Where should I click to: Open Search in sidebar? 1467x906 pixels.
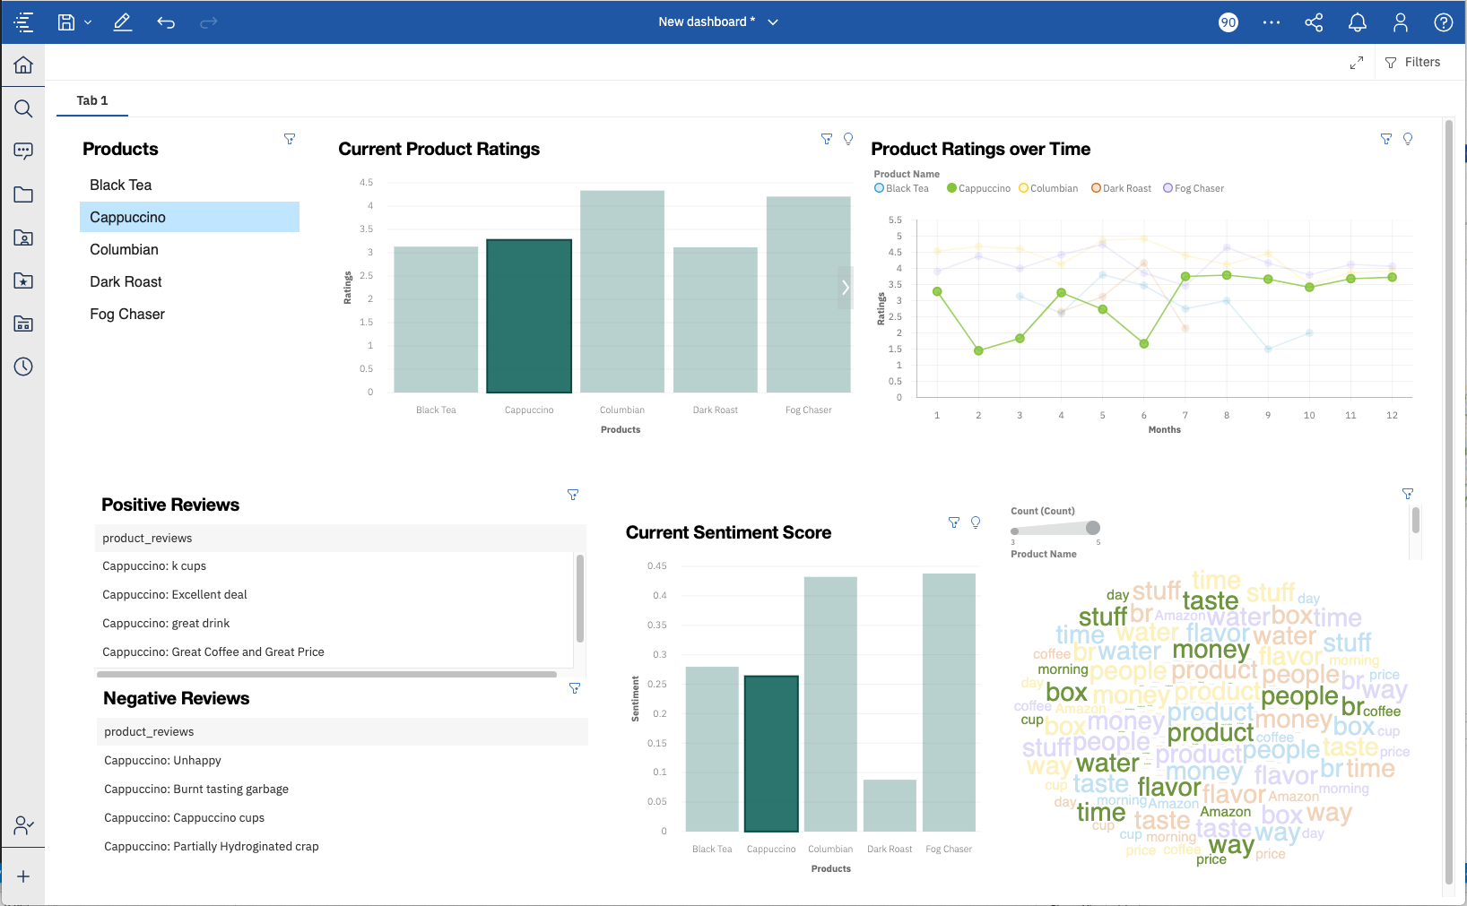pyautogui.click(x=23, y=108)
